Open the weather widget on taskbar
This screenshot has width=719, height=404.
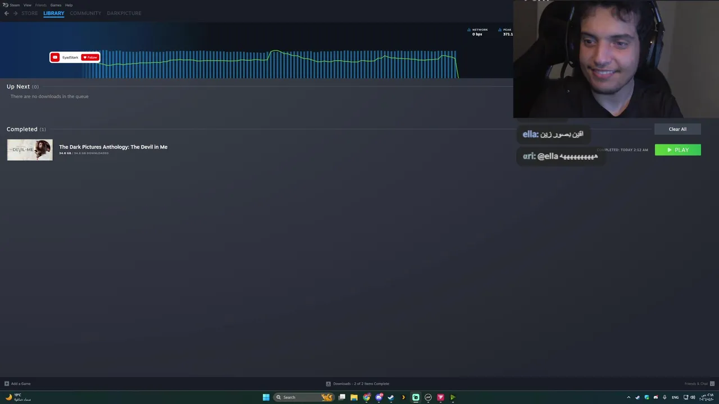tap(18, 397)
